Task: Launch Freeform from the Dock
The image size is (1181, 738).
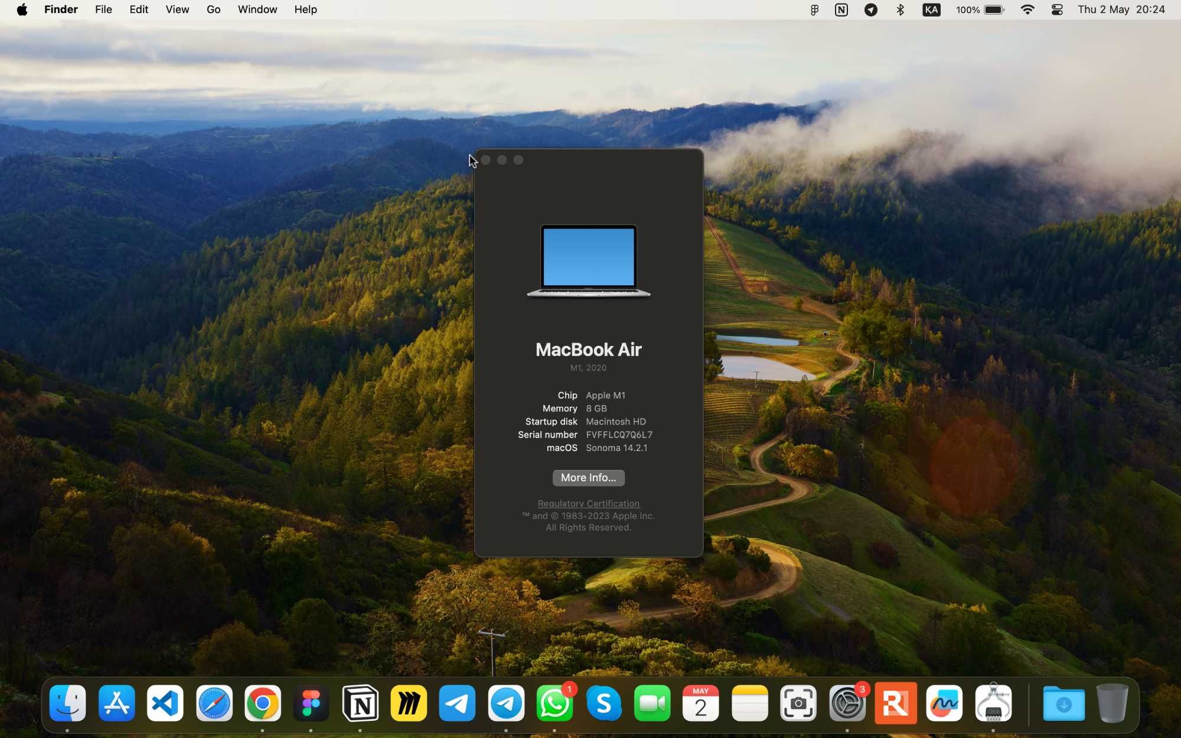Action: click(945, 703)
